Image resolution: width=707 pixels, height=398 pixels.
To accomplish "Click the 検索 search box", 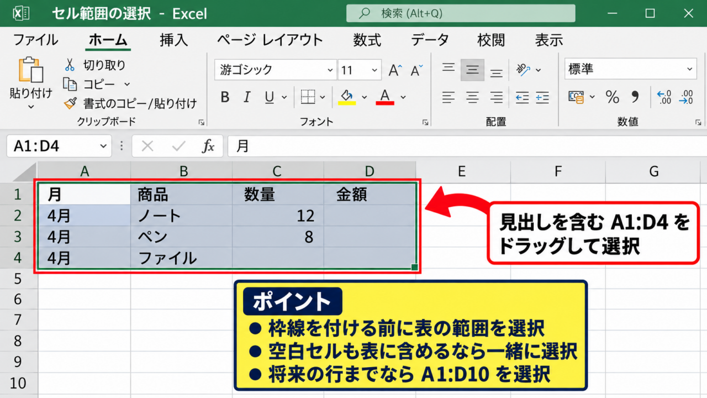I will 461,13.
